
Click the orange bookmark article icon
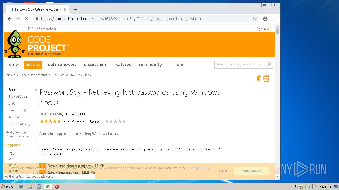click(x=258, y=78)
